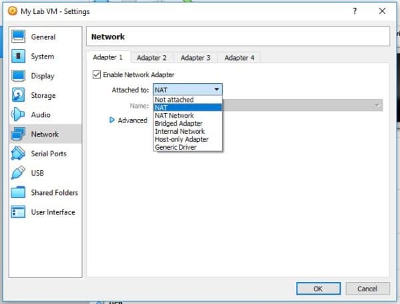Click the Serial Ports connector icon

pyautogui.click(x=19, y=154)
